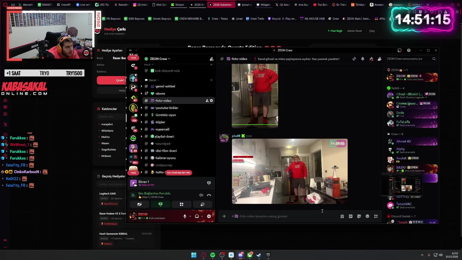Open Spotify from Windows taskbar

click(213, 255)
